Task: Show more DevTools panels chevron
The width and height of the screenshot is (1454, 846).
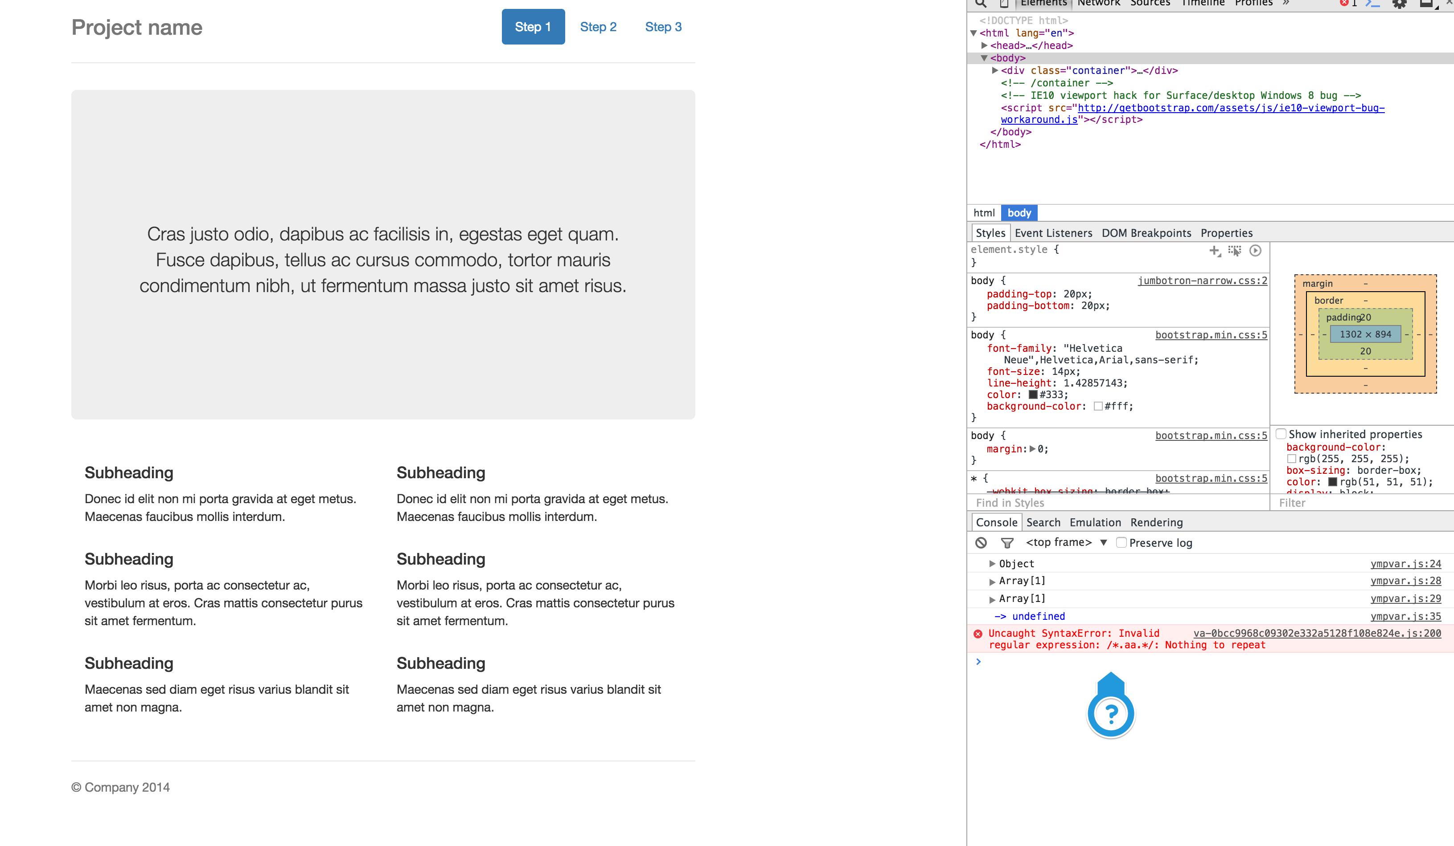Action: pyautogui.click(x=1286, y=3)
